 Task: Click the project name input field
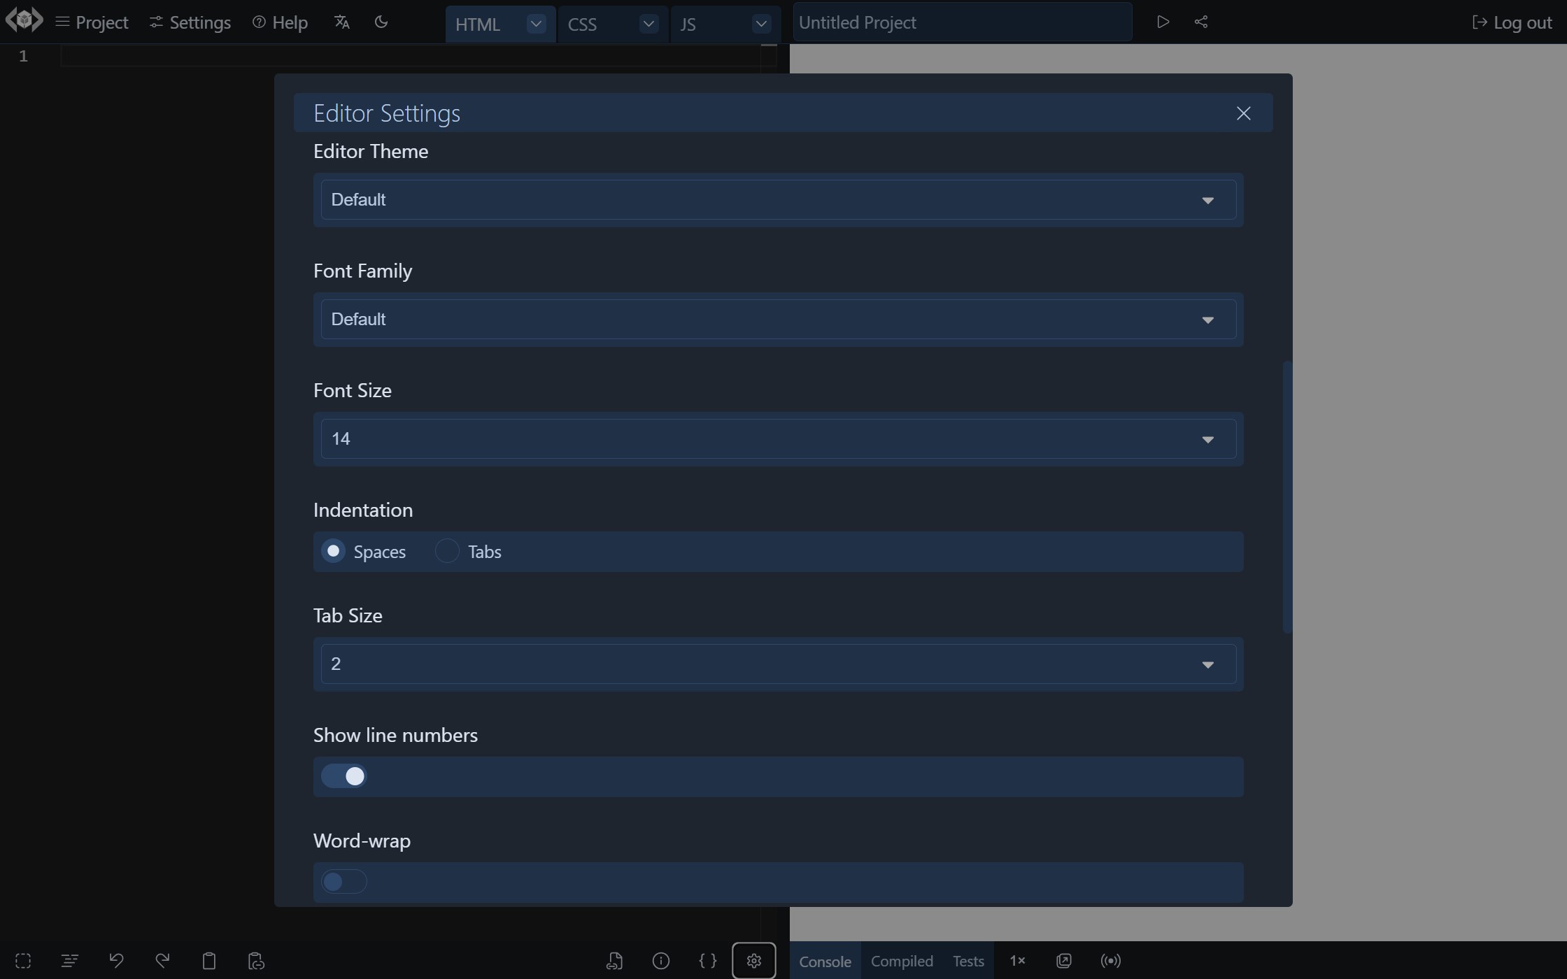pyautogui.click(x=960, y=22)
